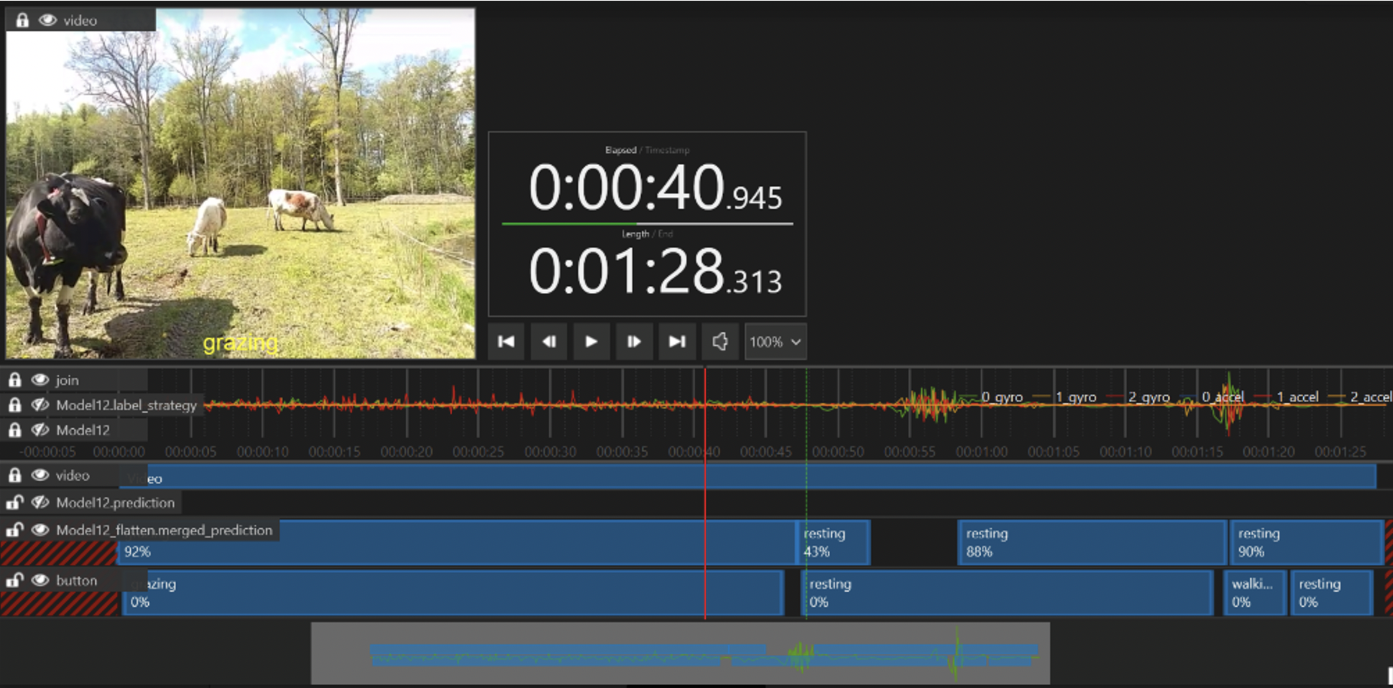Hide the video preview panel eye
Image resolution: width=1393 pixels, height=688 pixels.
pyautogui.click(x=48, y=20)
